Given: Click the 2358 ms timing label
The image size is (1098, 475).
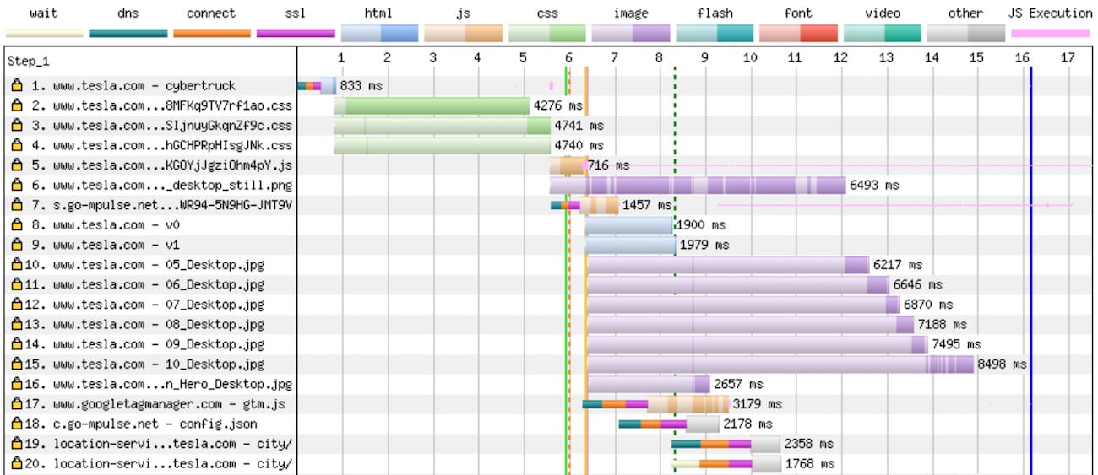Looking at the screenshot, I should (x=808, y=444).
